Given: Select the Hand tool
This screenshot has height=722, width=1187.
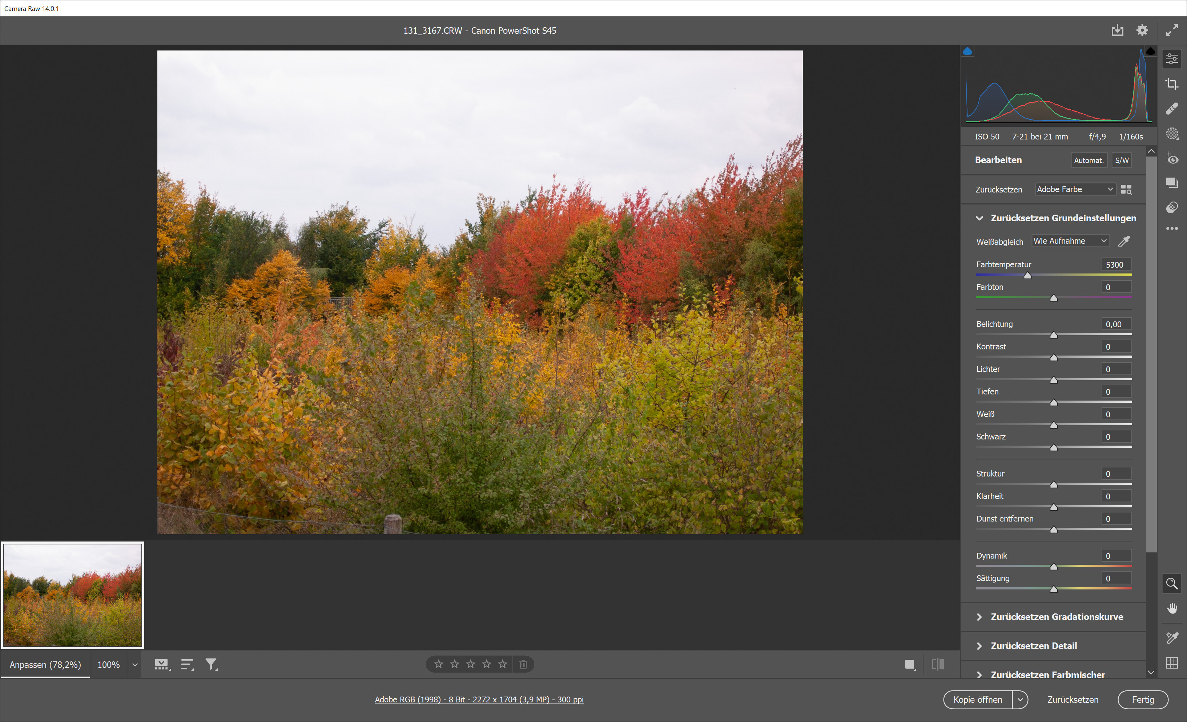Looking at the screenshot, I should [1172, 608].
